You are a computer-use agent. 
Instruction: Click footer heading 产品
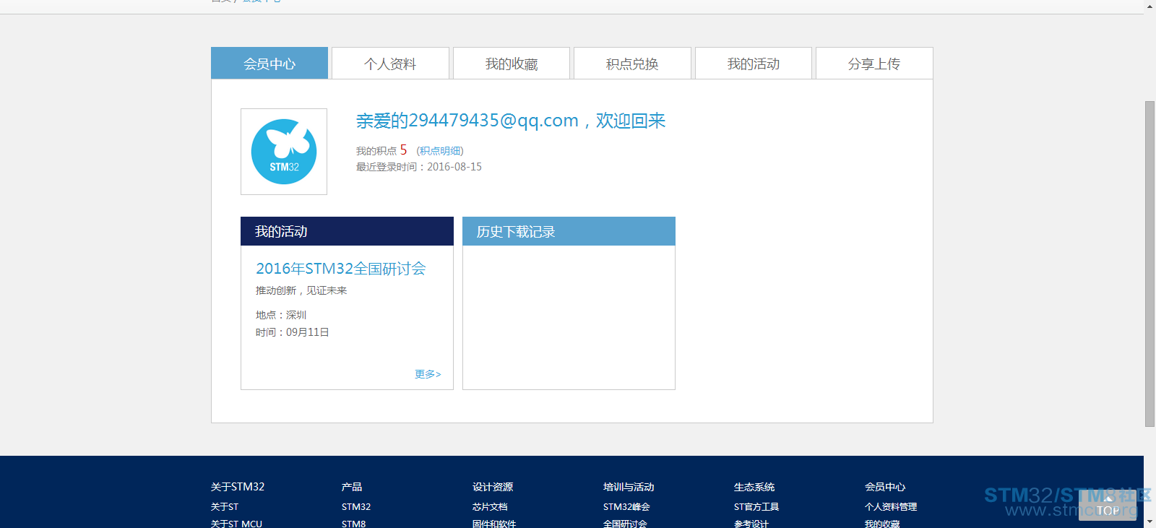pos(352,487)
